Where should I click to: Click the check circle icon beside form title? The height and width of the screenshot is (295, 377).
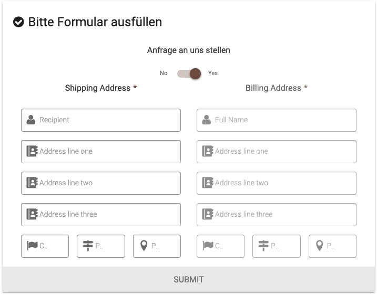click(18, 22)
